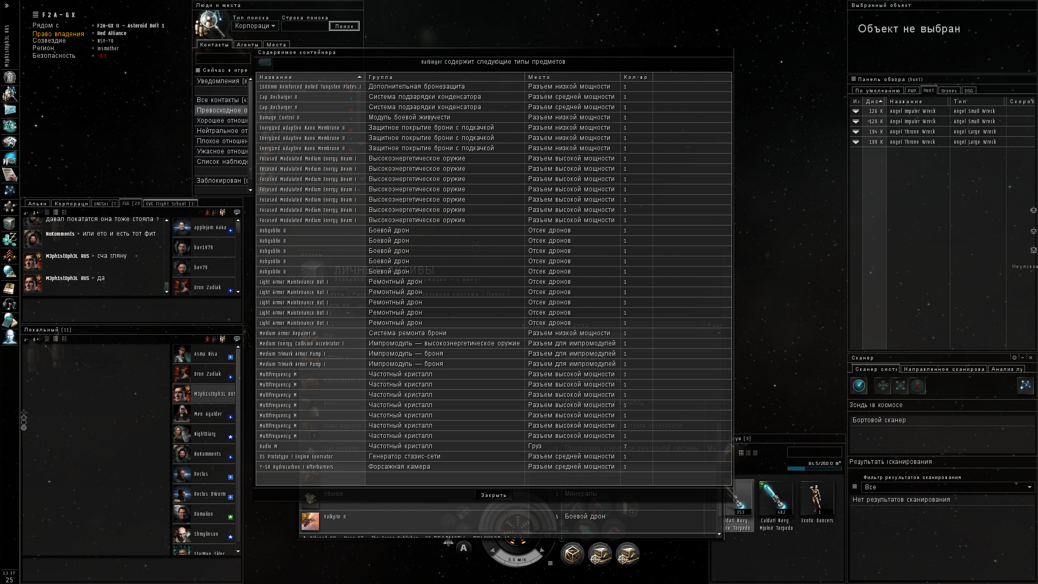The width and height of the screenshot is (1038, 584).
Task: Open the HUD options menu icon
Action: pyautogui.click(x=550, y=563)
